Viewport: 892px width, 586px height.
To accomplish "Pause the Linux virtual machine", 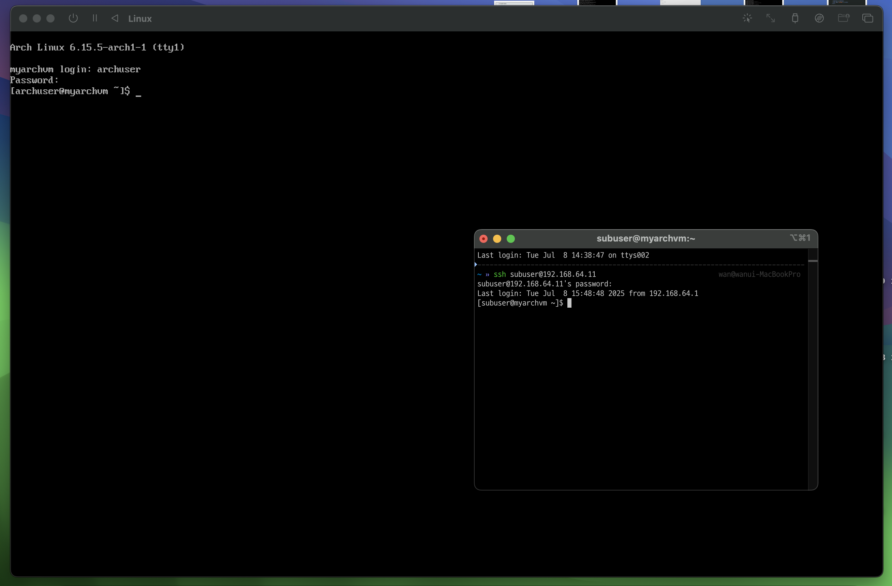I will click(95, 18).
